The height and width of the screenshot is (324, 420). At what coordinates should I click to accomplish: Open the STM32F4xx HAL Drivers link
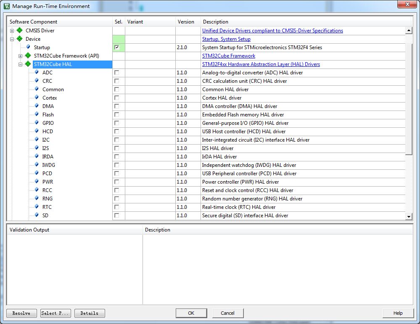tap(261, 64)
